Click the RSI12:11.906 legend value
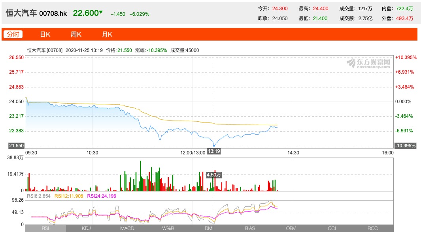The image size is (421, 232). click(69, 196)
